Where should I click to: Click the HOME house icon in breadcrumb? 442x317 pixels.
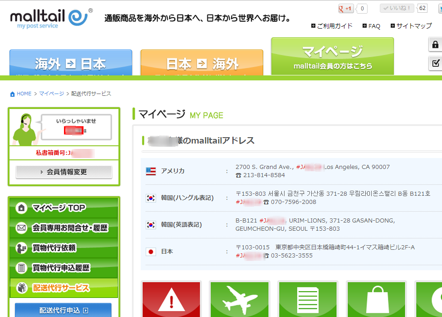pos(12,94)
